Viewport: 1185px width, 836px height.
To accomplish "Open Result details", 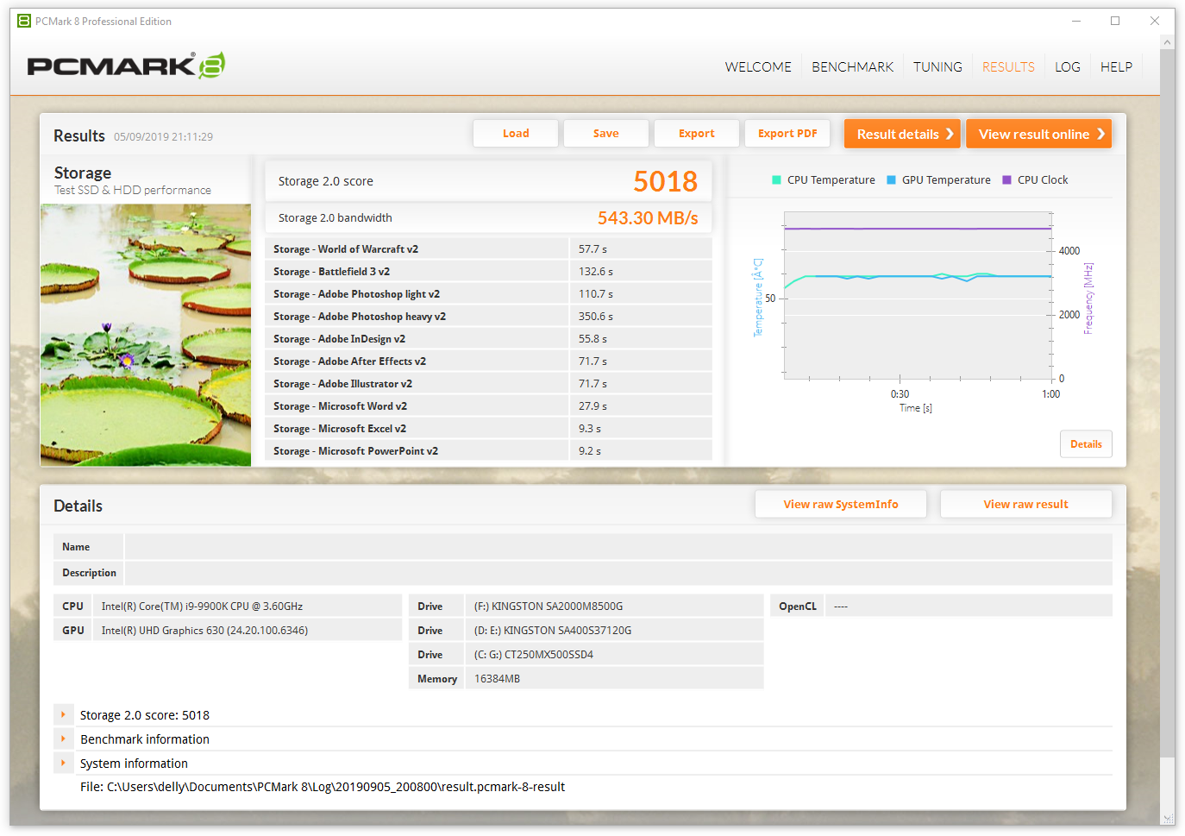I will (902, 134).
